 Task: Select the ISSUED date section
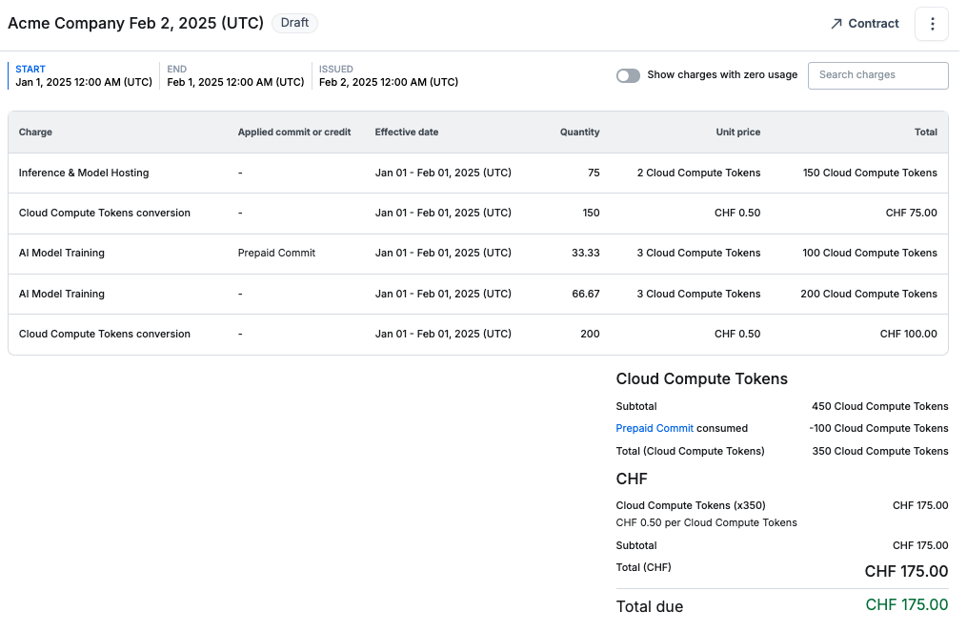388,76
